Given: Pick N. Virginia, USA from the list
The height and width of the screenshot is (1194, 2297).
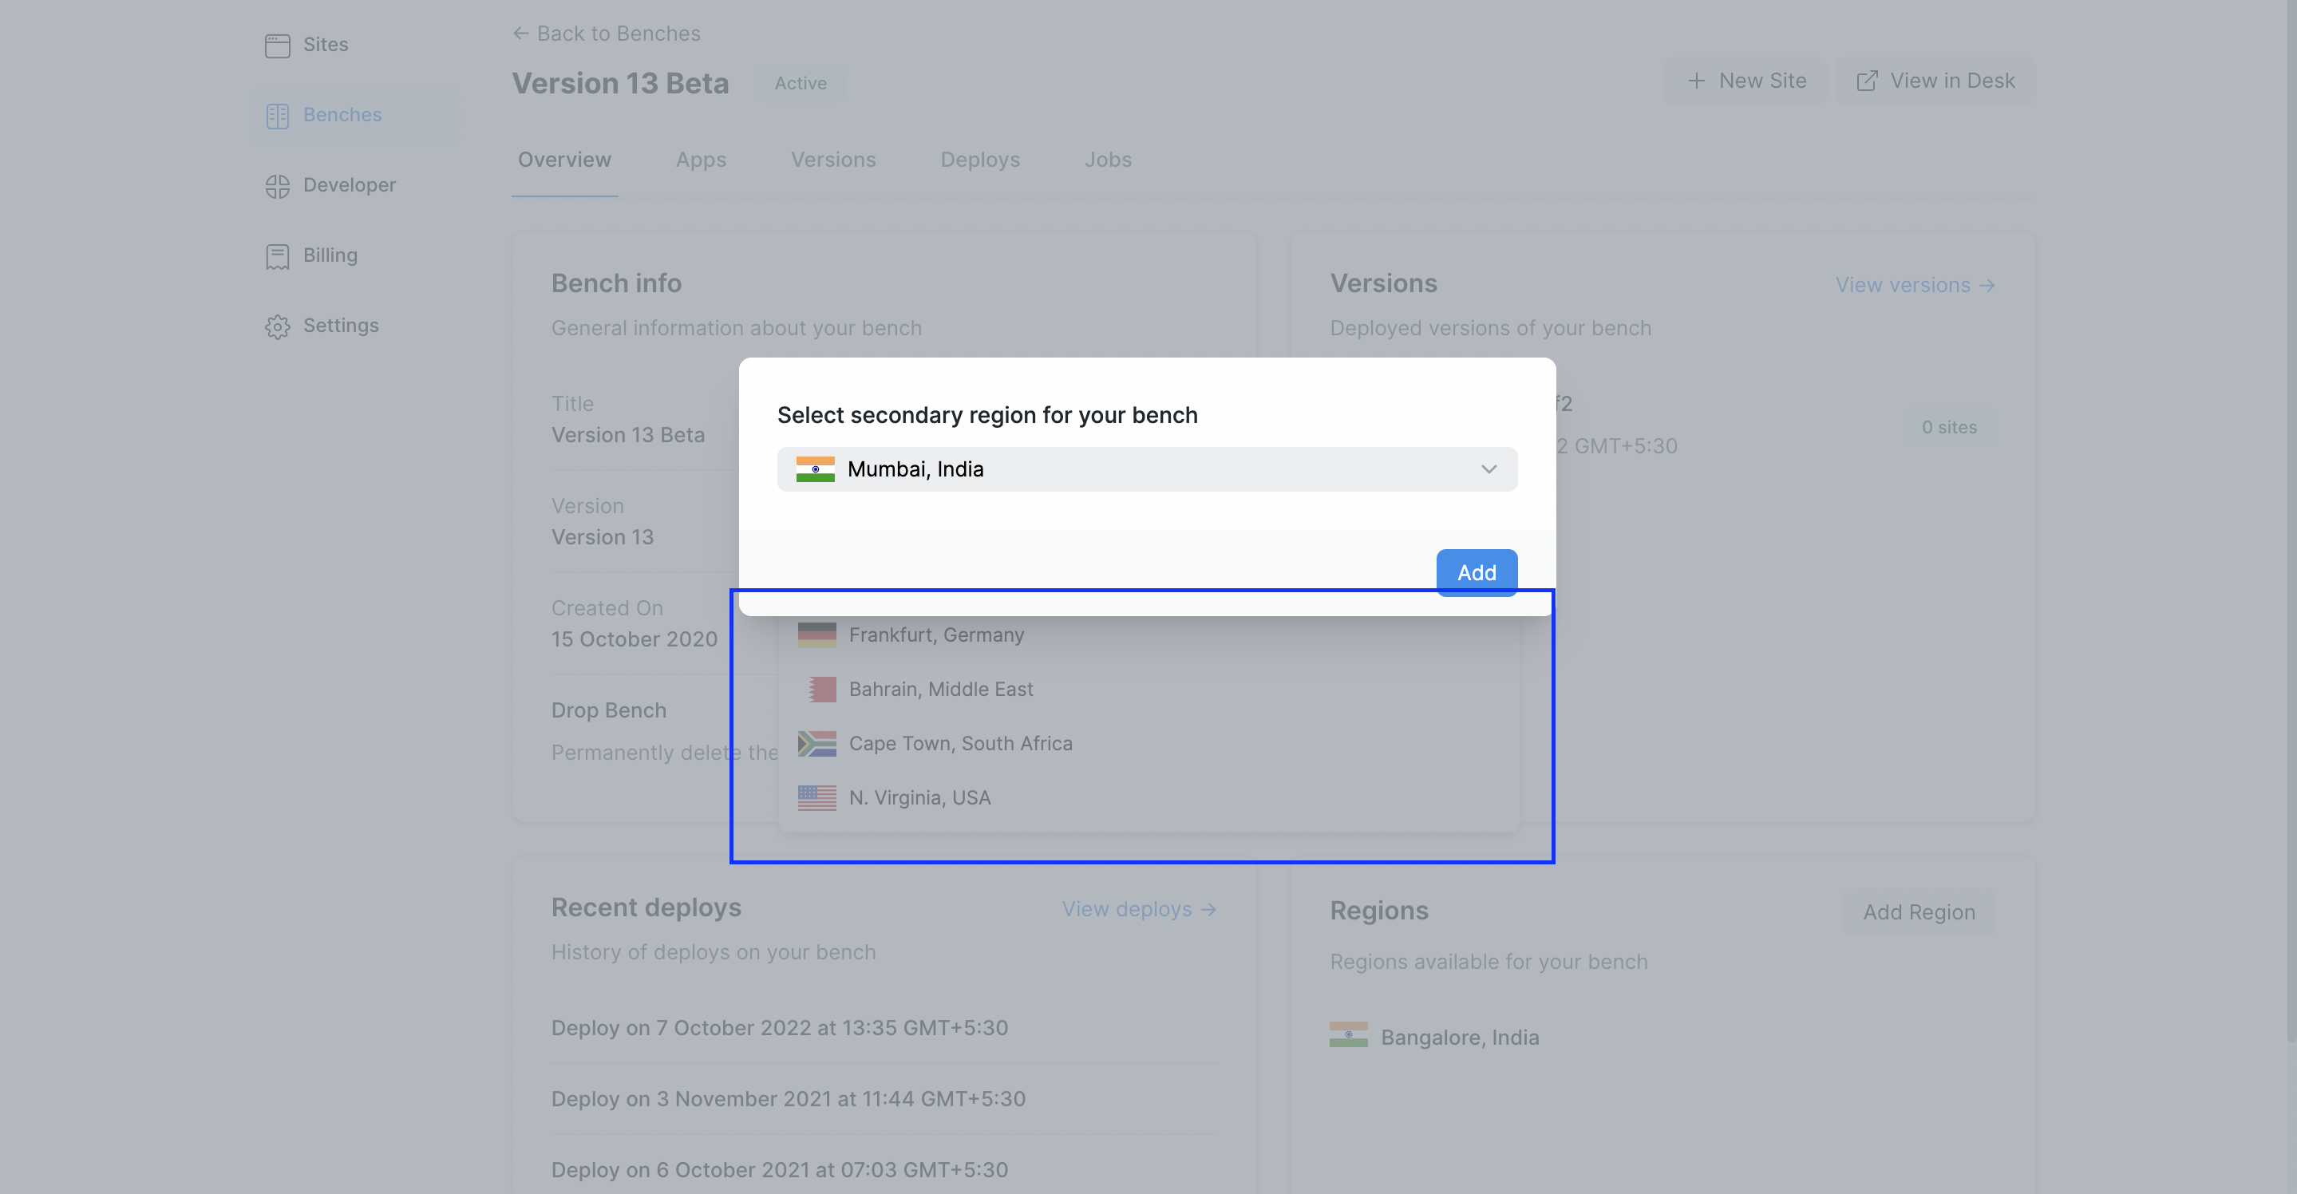Looking at the screenshot, I should pos(919,797).
